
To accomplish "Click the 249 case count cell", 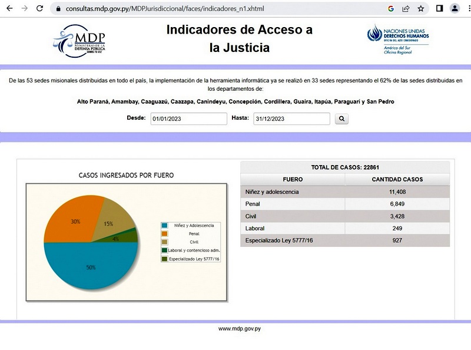I will [x=397, y=228].
